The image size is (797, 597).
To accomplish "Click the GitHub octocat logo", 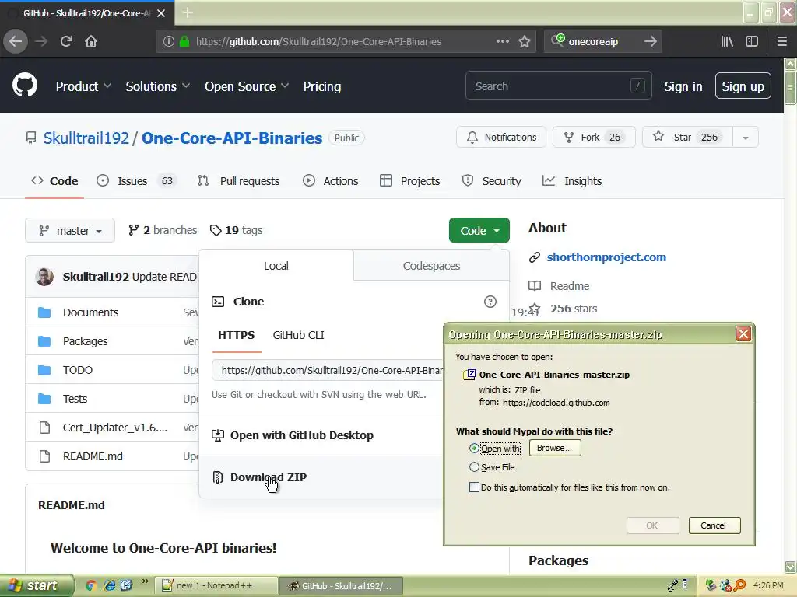I will 25,85.
